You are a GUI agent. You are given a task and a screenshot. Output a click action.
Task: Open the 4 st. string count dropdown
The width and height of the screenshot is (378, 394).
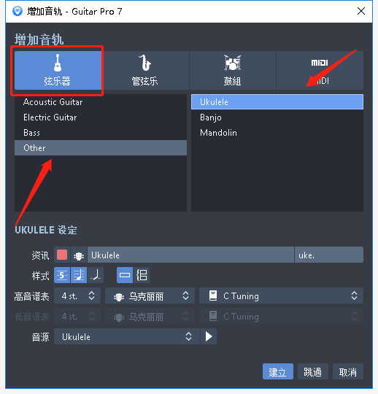(77, 295)
